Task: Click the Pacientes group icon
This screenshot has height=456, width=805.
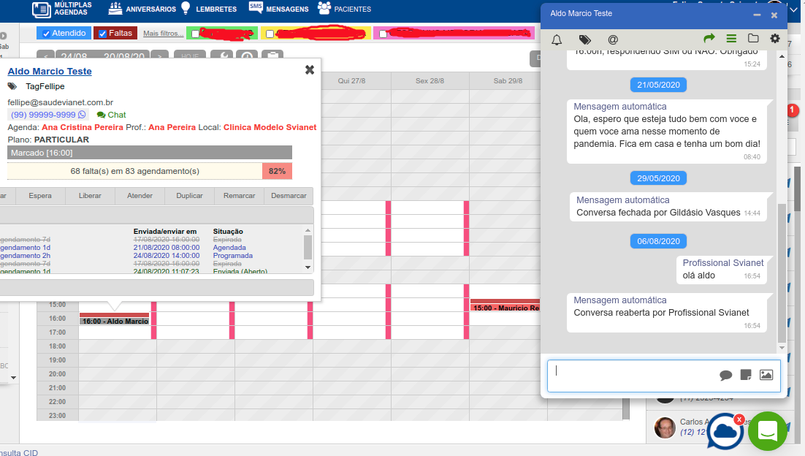Action: (324, 8)
